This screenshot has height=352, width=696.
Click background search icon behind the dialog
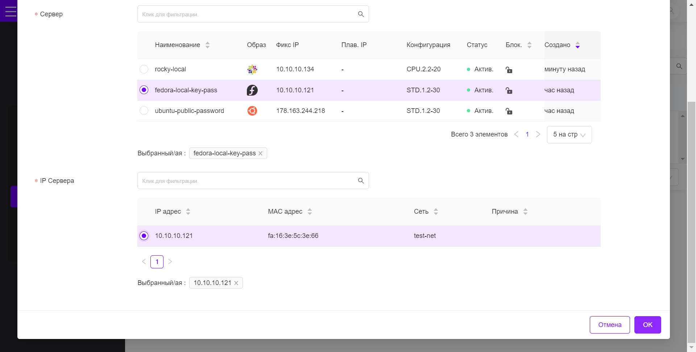(679, 66)
